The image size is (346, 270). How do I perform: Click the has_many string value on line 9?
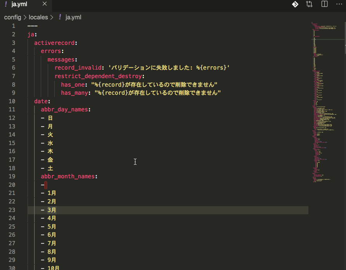pos(157,93)
